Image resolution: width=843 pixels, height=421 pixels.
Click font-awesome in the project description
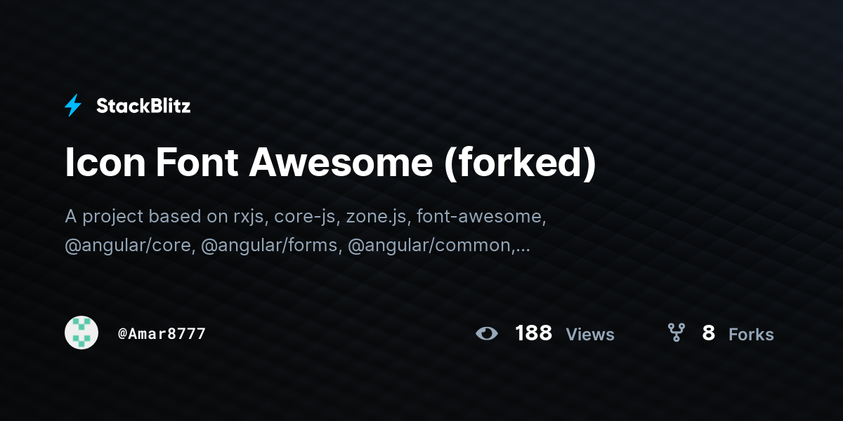481,217
